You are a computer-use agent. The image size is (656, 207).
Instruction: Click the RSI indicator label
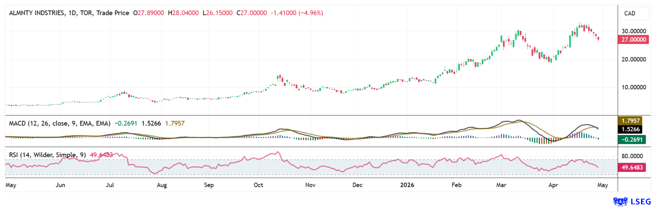[47, 155]
